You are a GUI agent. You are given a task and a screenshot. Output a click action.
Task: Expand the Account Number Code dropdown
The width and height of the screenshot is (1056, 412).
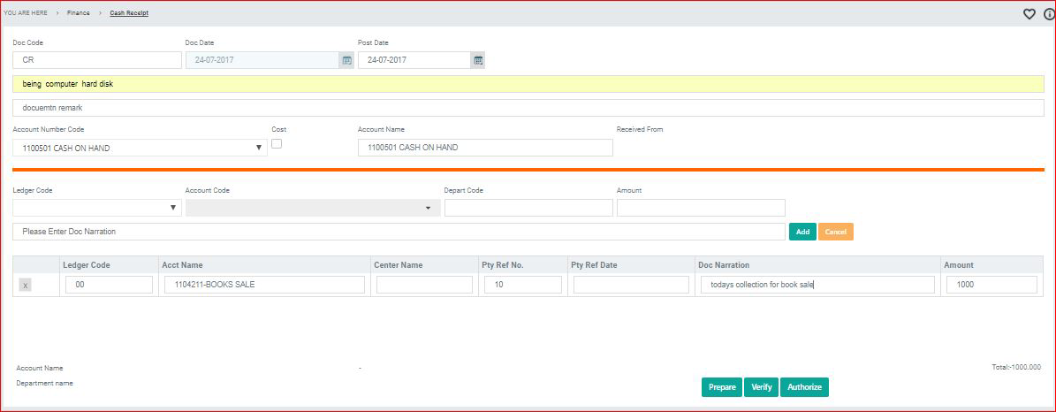point(260,148)
